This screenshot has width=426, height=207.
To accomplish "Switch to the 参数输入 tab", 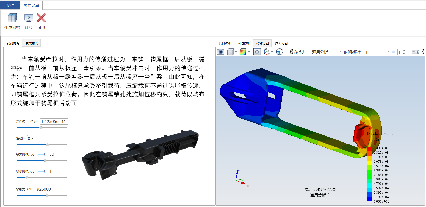I will [32, 43].
